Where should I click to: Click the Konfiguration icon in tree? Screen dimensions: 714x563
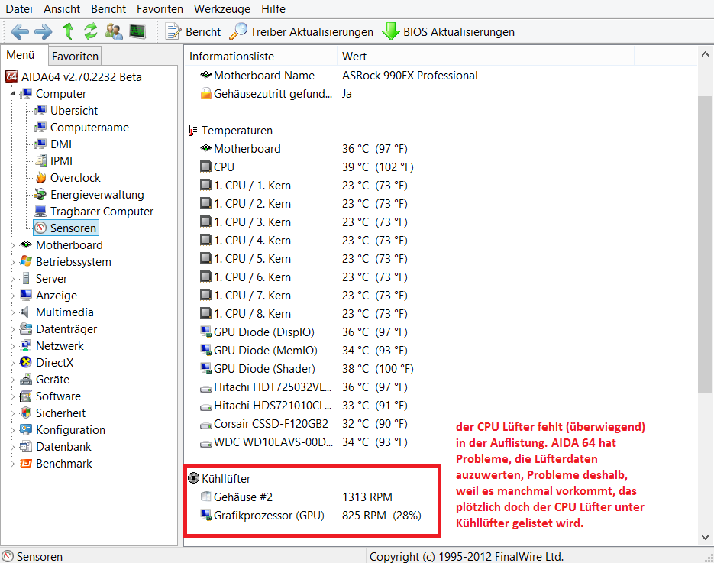pyautogui.click(x=26, y=429)
